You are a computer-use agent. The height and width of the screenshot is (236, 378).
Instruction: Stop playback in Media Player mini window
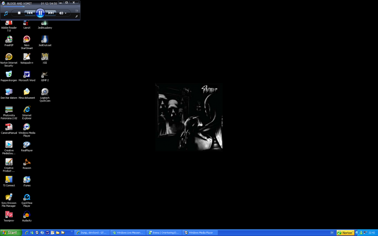19,13
